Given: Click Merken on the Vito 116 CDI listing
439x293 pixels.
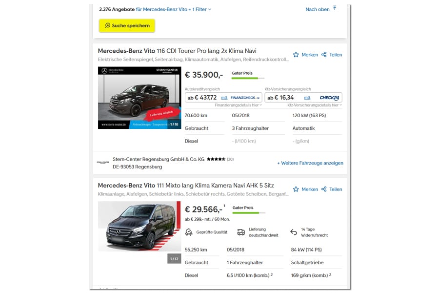Looking at the screenshot, I should 310,55.
